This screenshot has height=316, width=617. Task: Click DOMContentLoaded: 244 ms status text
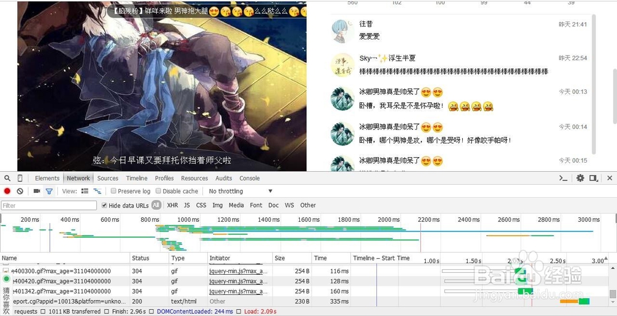click(195, 312)
